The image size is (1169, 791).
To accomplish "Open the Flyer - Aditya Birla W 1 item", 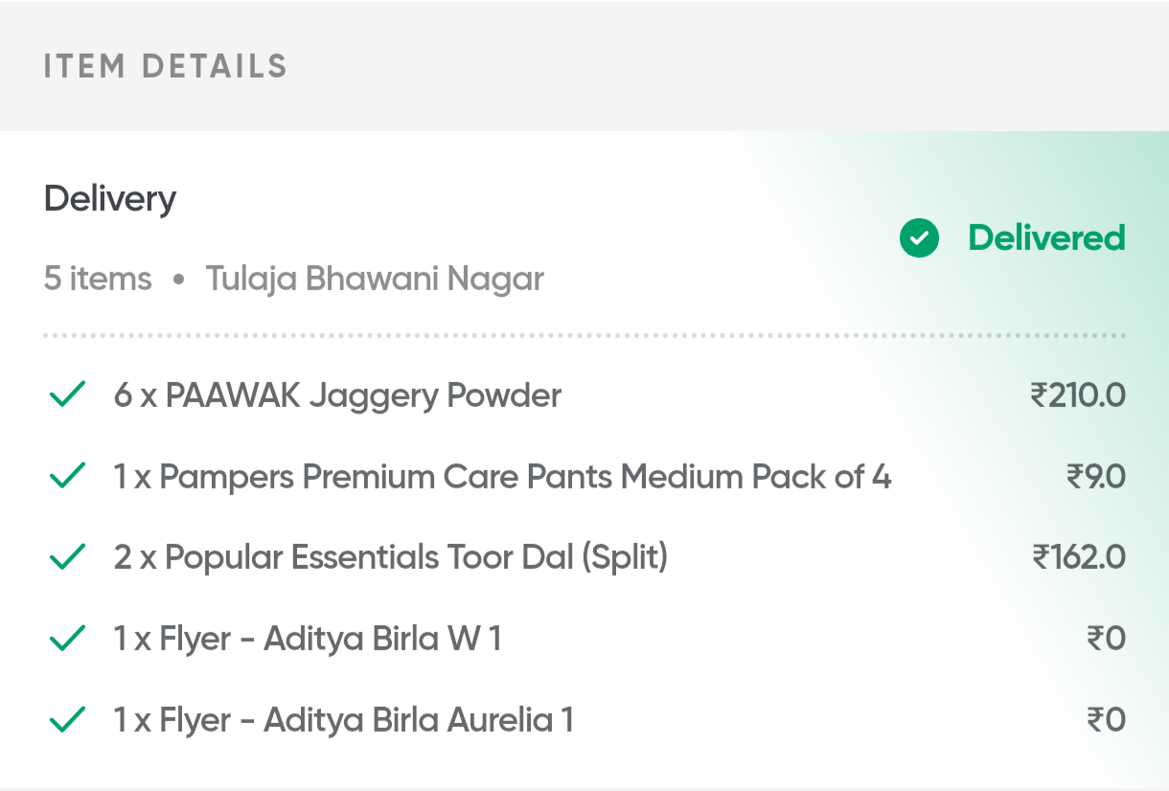I will tap(308, 639).
